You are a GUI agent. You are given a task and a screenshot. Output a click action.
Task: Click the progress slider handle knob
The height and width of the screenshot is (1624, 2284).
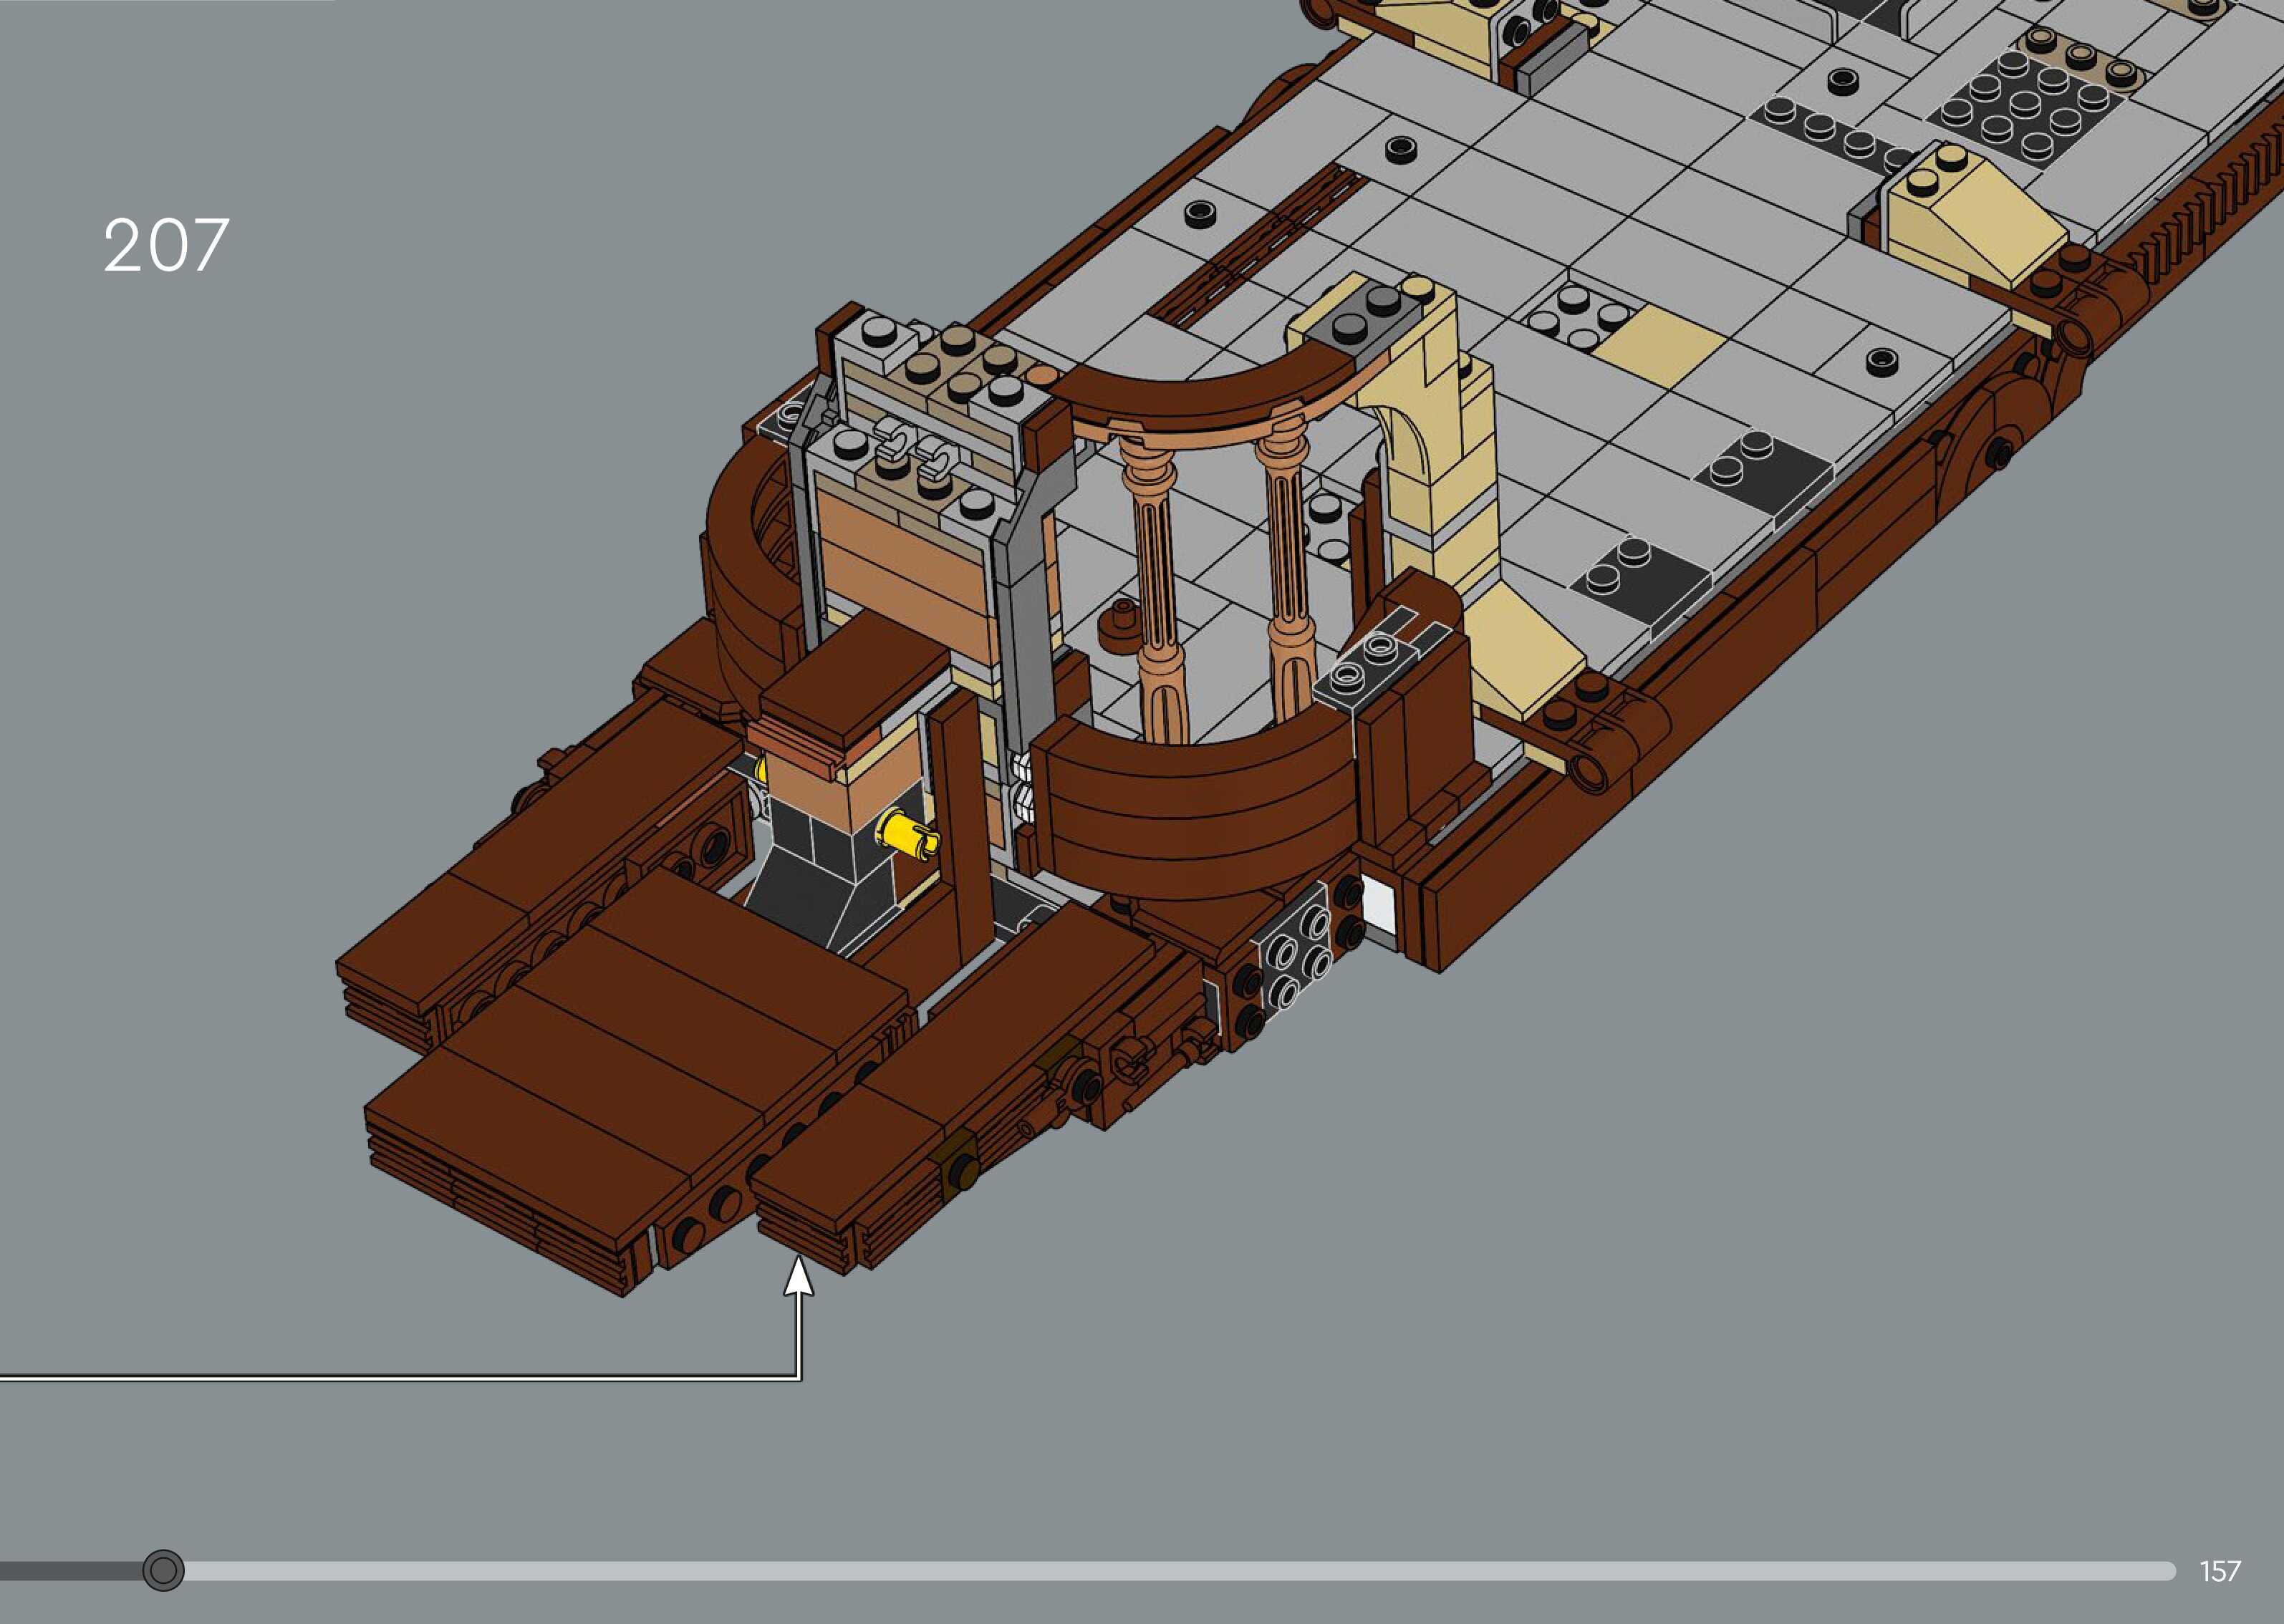[x=163, y=1570]
